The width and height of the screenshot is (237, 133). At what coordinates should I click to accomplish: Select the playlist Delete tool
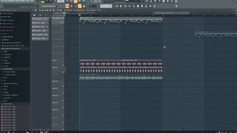pos(45,10)
